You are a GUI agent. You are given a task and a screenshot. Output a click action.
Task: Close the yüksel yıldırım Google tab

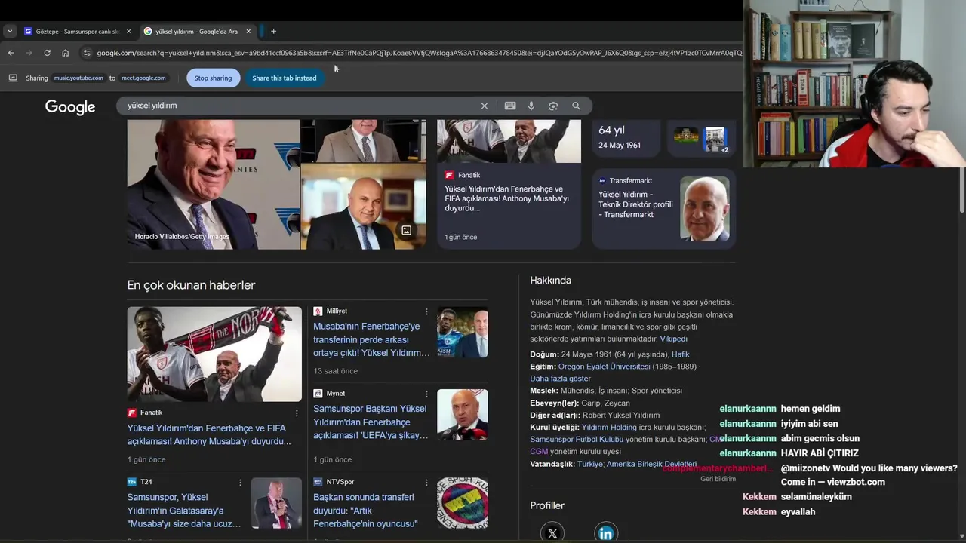coord(248,32)
